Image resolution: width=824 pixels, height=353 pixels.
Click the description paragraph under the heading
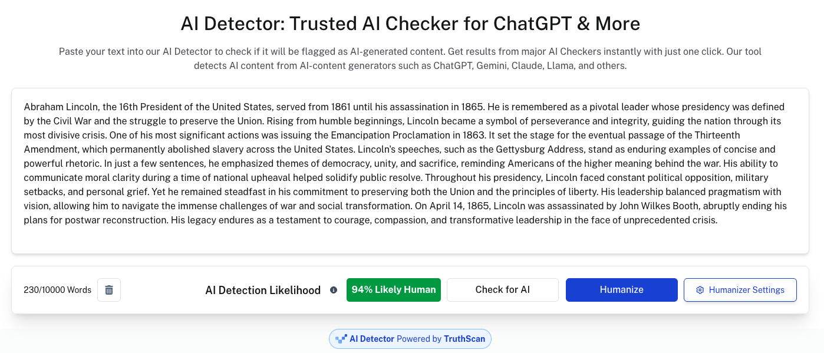(x=410, y=58)
